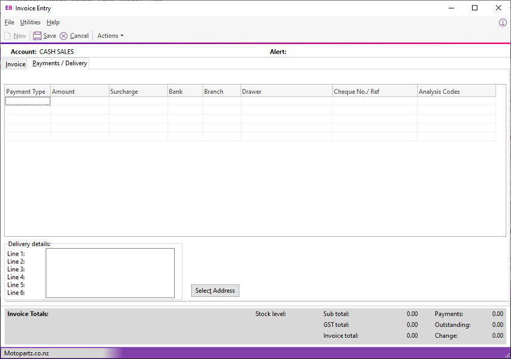Expand the Actions dropdown

[110, 36]
